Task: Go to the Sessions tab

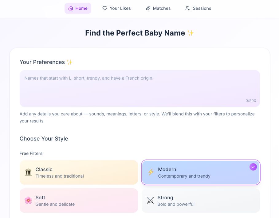Action: pos(198,8)
